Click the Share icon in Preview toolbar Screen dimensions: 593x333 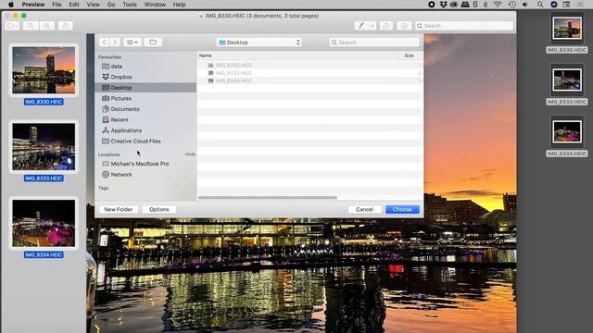pyautogui.click(x=66, y=26)
